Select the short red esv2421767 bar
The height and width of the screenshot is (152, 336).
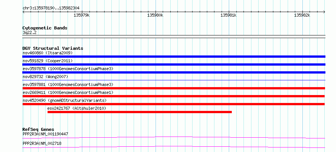point(140,112)
